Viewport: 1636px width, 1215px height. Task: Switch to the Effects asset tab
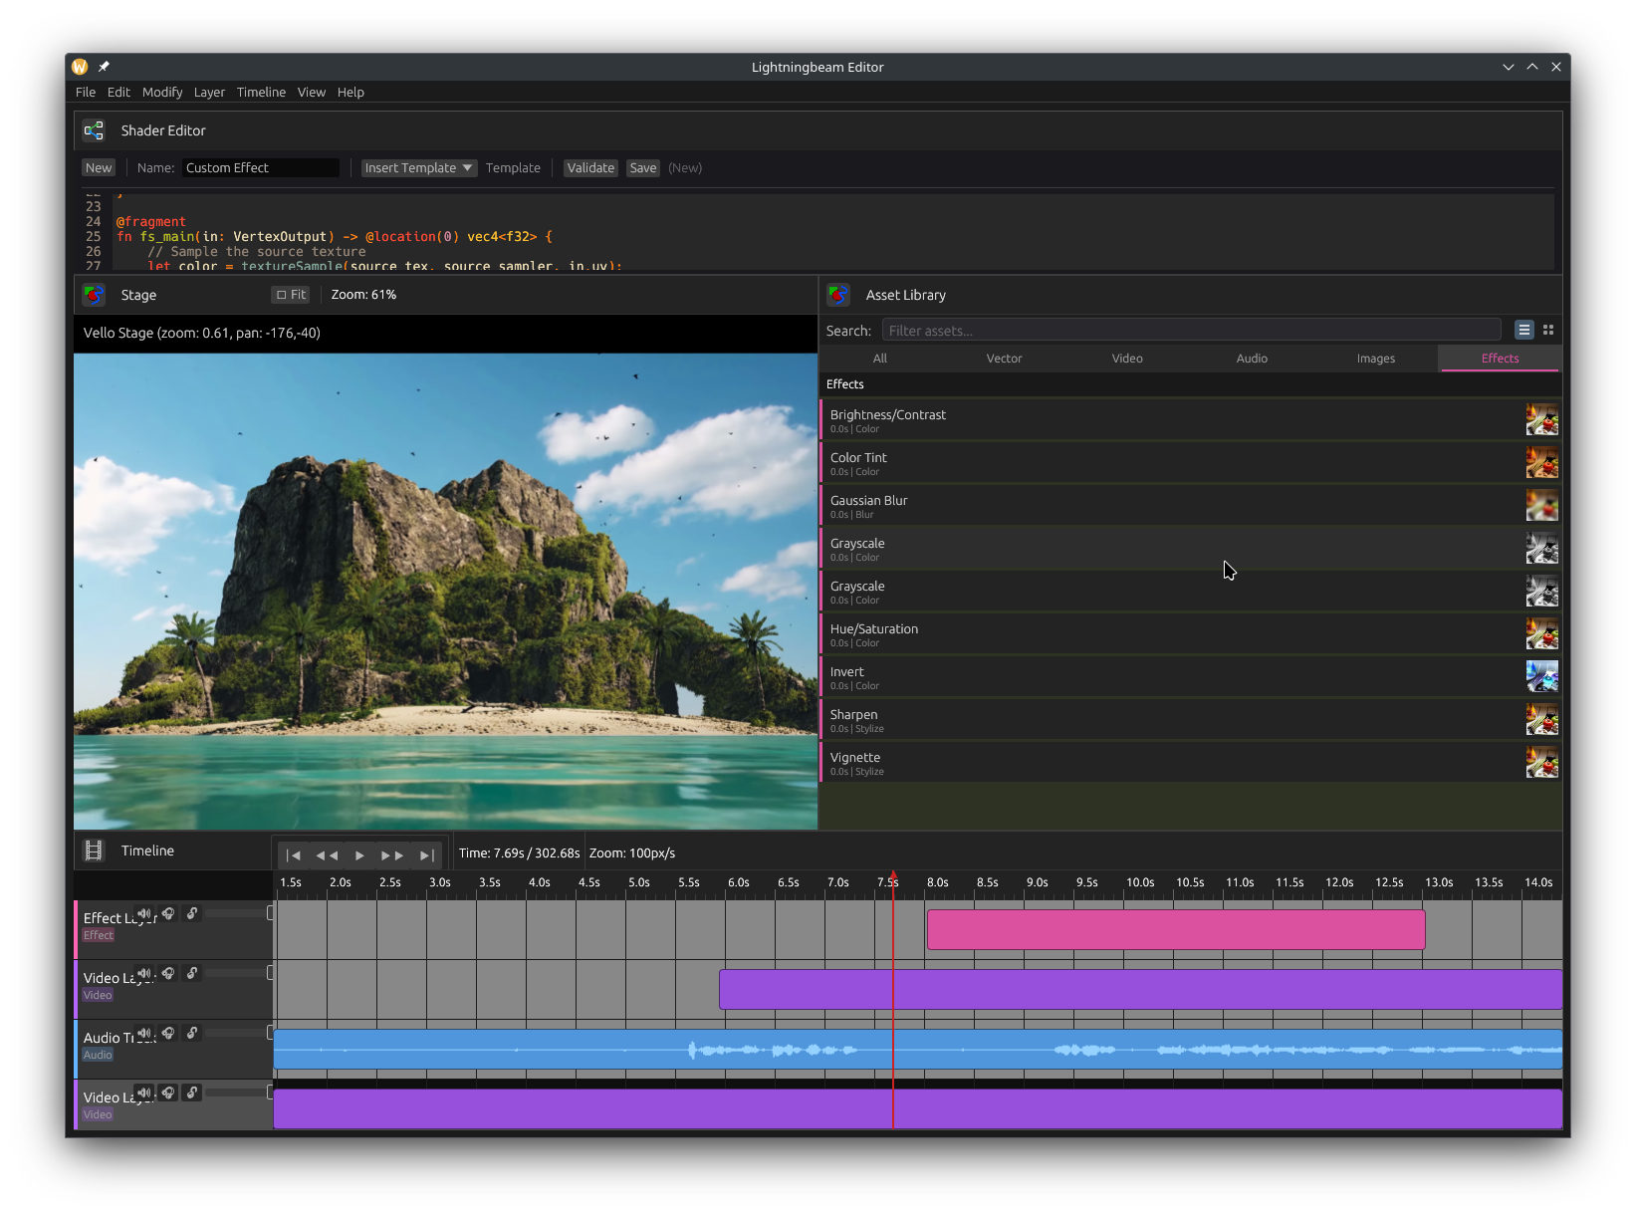coord(1500,358)
